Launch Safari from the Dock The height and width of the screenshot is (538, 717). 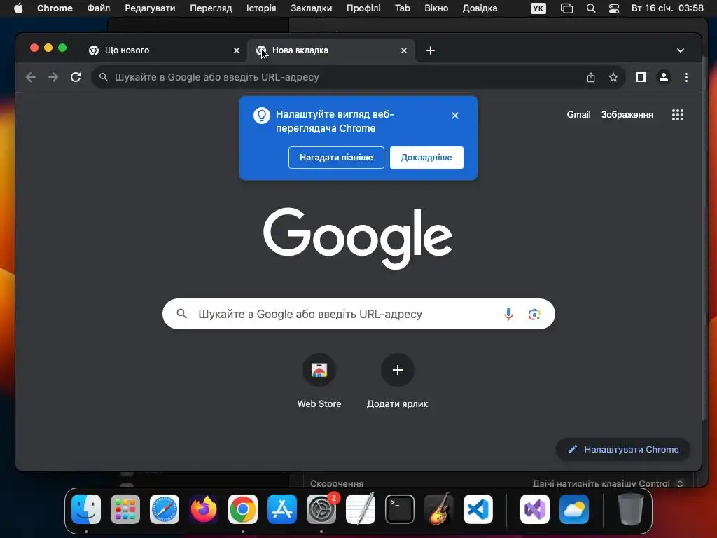pyautogui.click(x=164, y=509)
